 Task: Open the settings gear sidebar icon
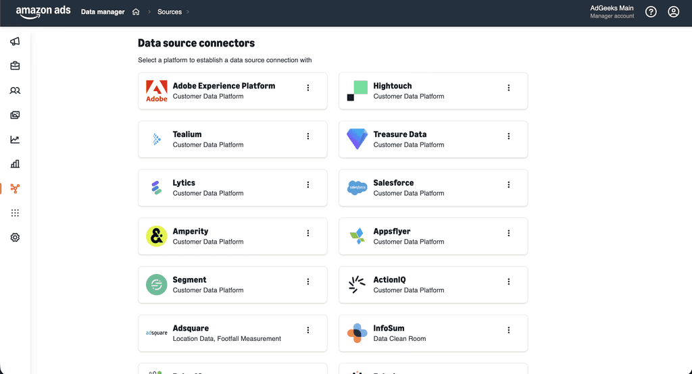click(15, 237)
